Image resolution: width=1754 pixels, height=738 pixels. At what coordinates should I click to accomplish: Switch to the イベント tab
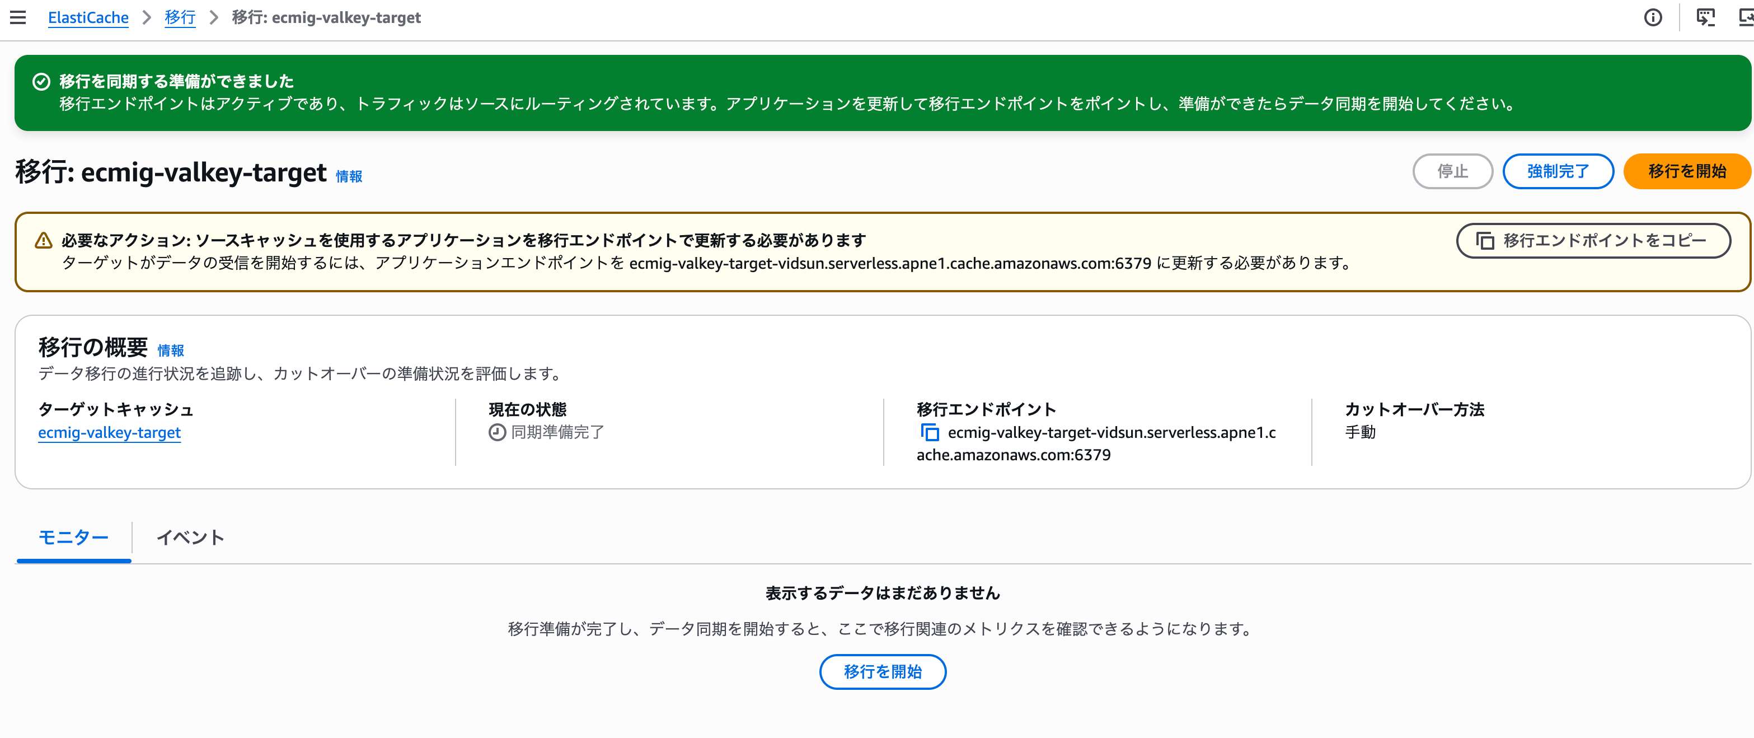(x=190, y=538)
